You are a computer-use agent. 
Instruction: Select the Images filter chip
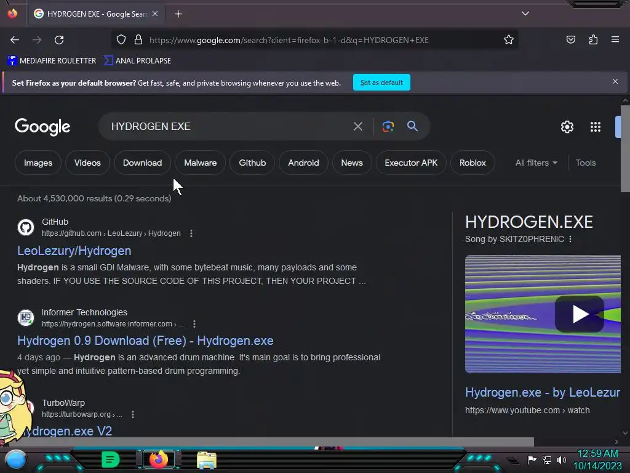tap(38, 163)
